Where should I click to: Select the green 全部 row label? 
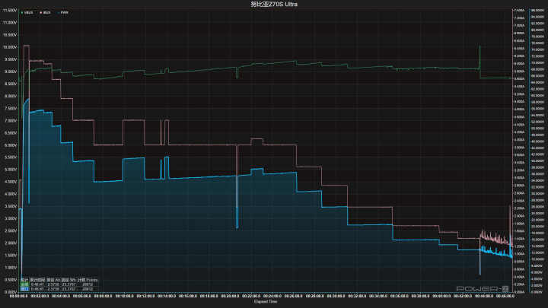click(24, 284)
